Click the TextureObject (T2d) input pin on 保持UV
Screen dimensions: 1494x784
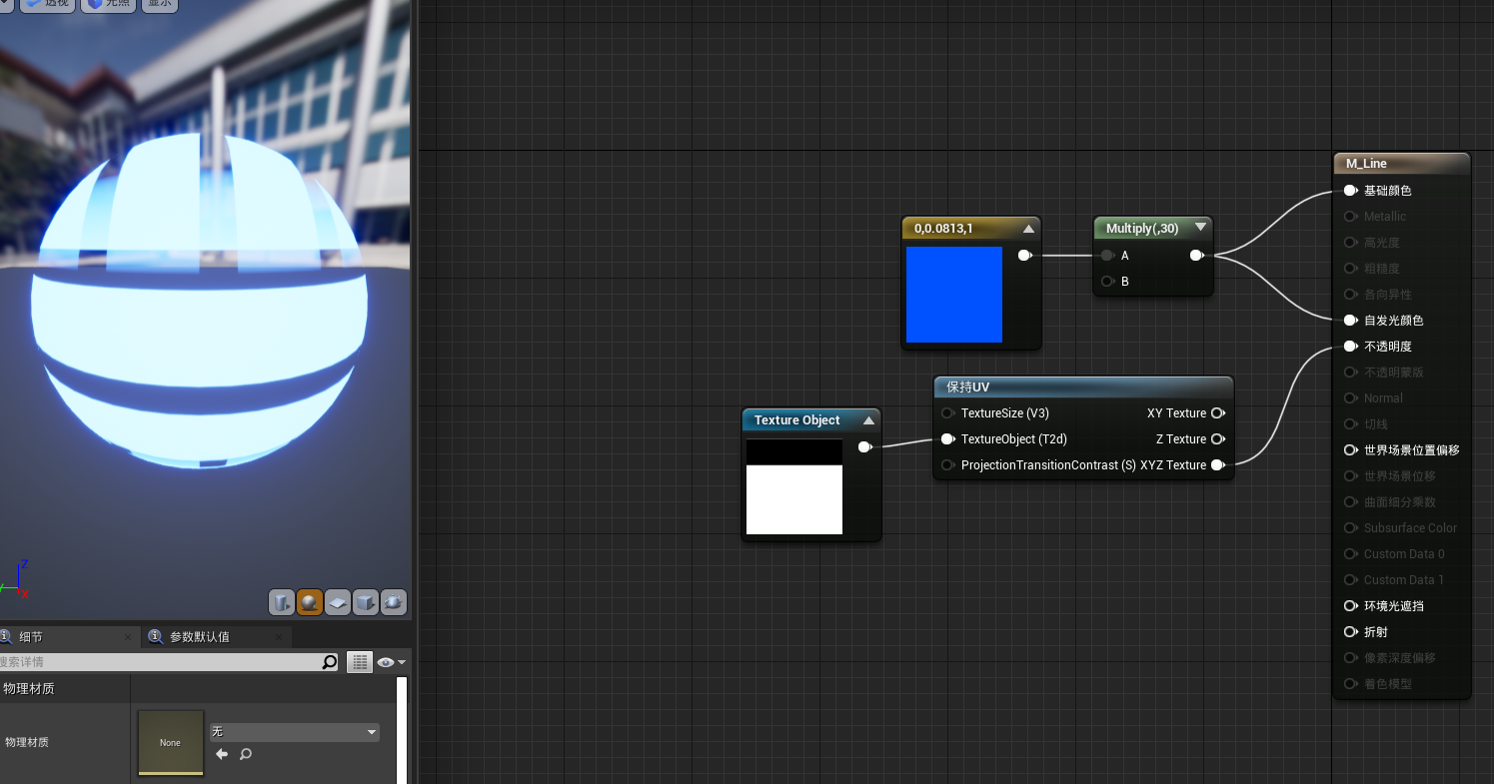pyautogui.click(x=947, y=438)
